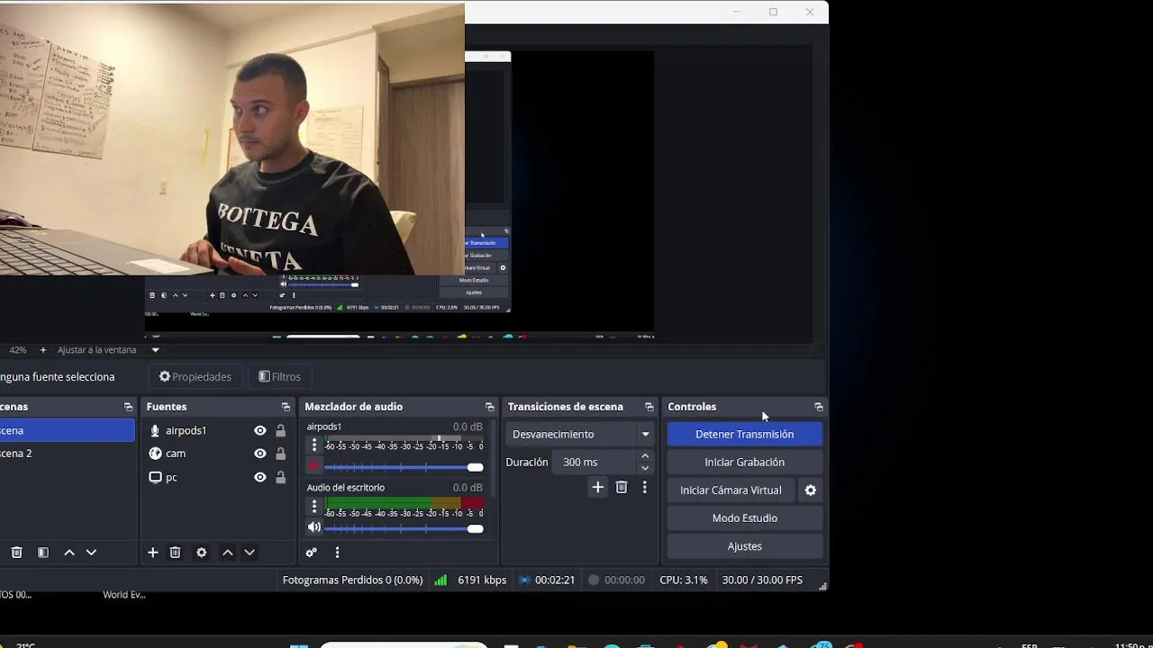Open Propiedades of the source
1153x648 pixels.
click(195, 376)
